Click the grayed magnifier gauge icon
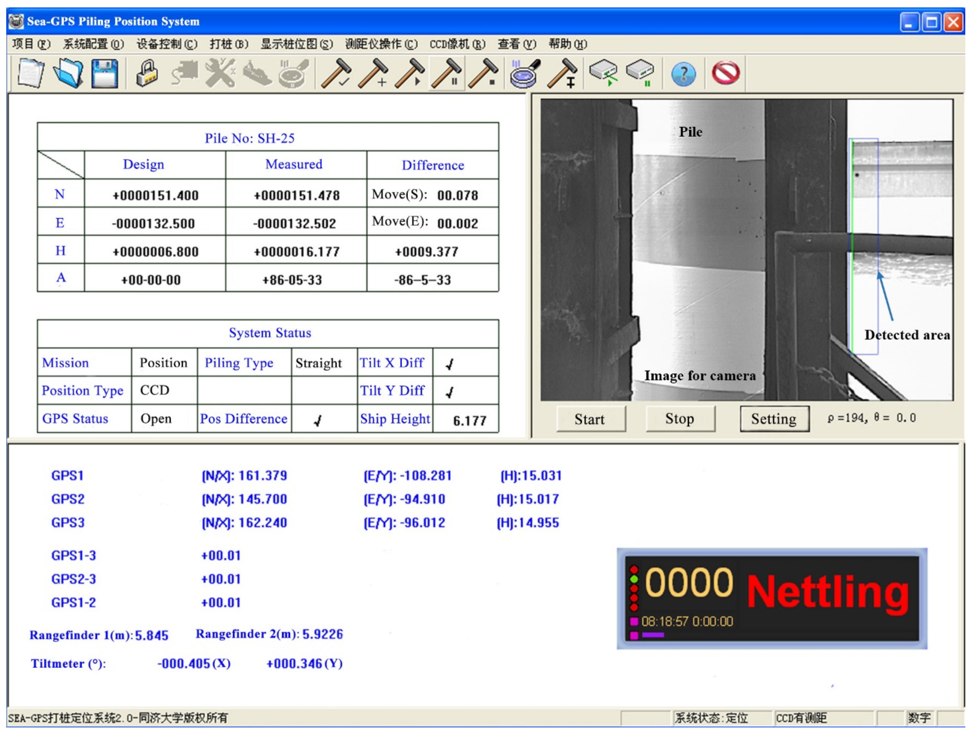Viewport: 978px width, 736px height. pos(294,73)
